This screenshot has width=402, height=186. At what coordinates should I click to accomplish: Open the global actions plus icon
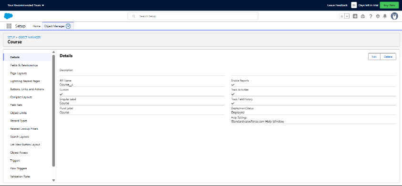click(x=355, y=16)
